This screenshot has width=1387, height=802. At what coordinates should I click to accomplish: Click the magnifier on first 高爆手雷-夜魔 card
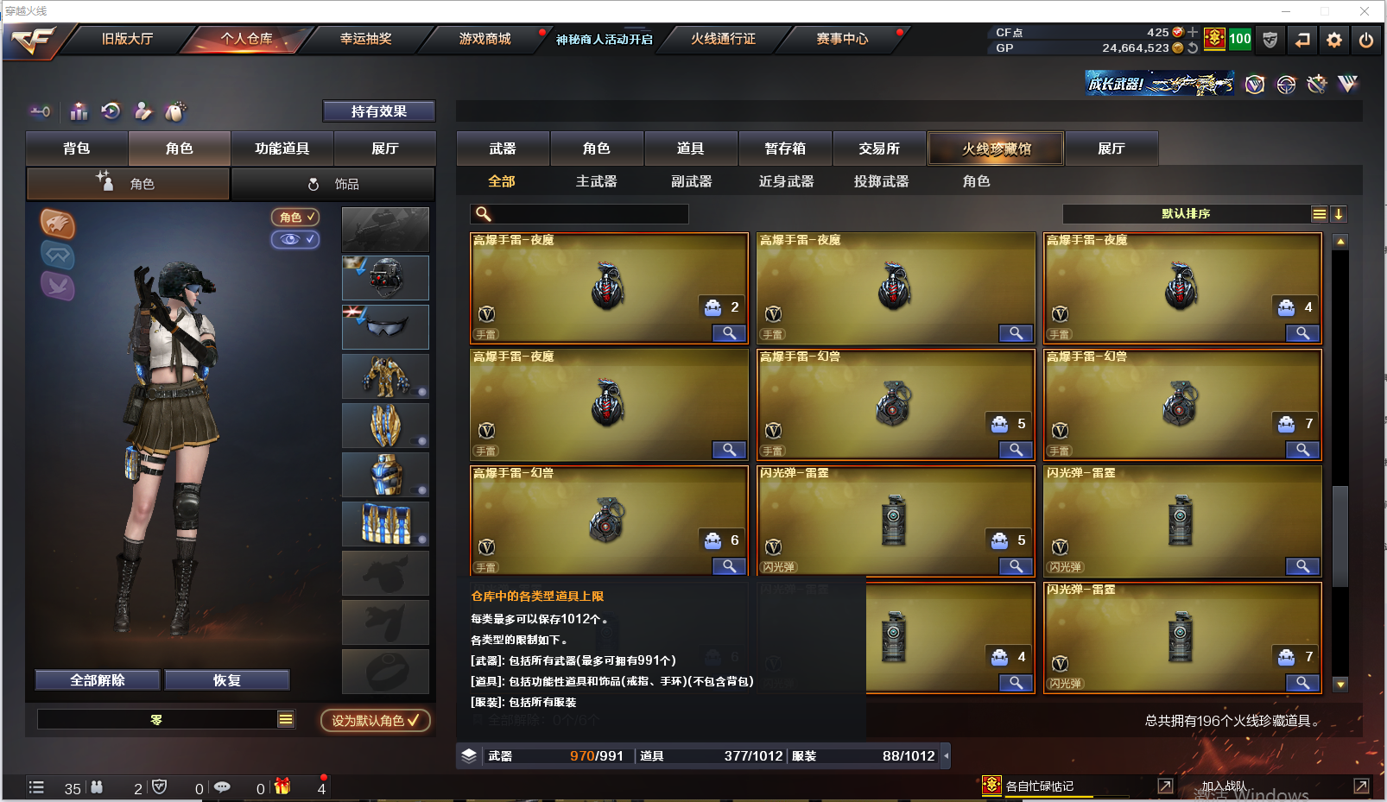tap(729, 333)
